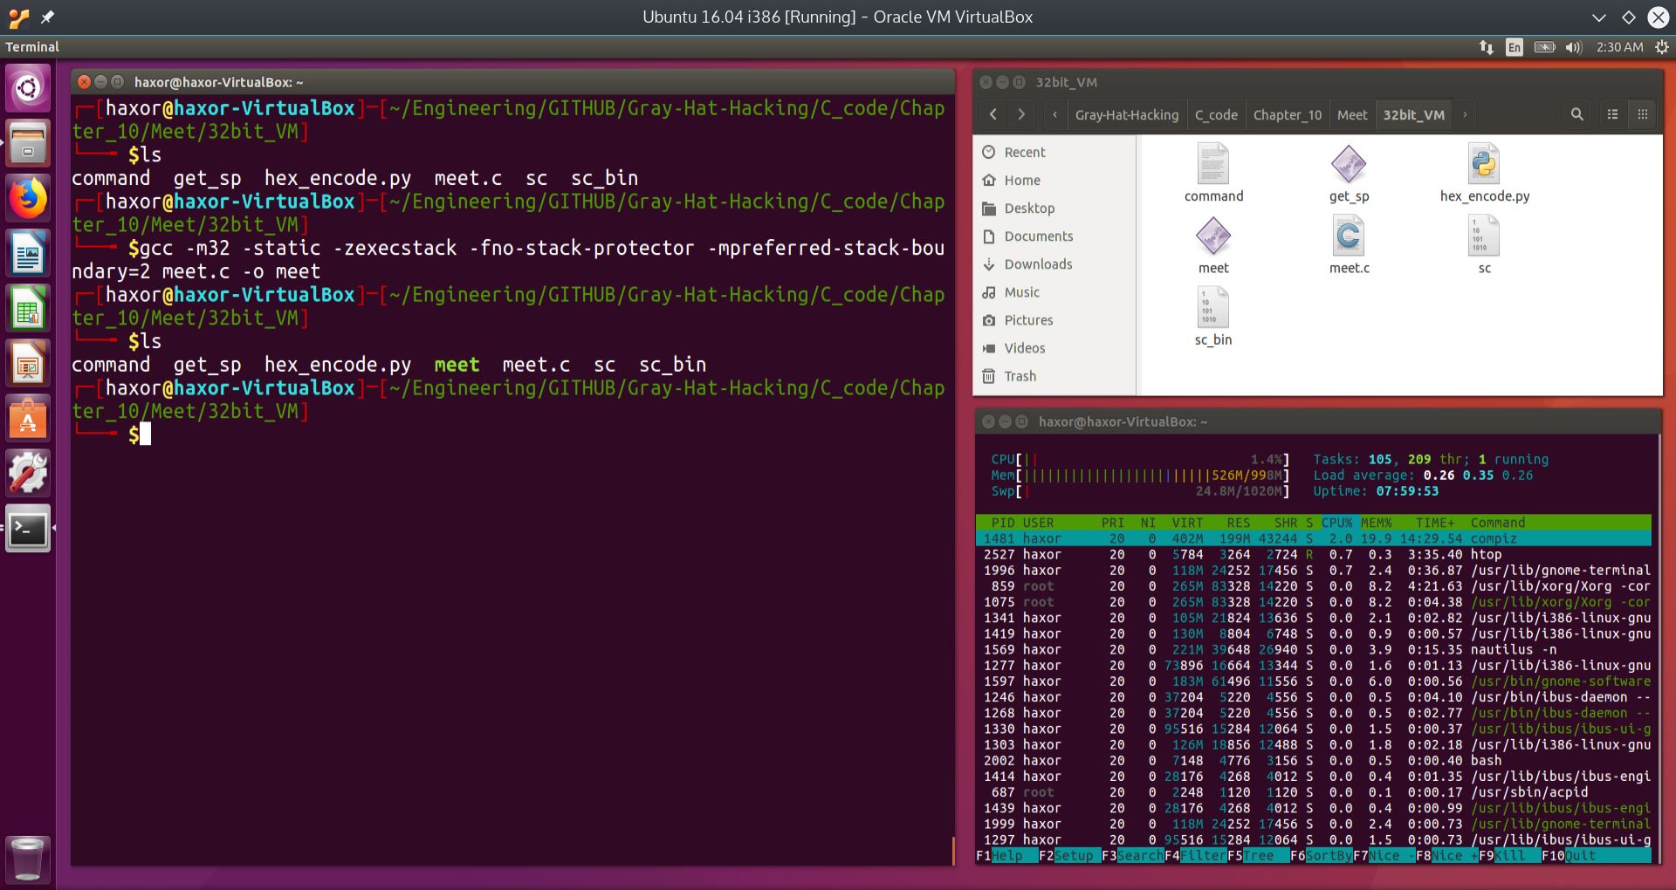1676x890 pixels.
Task: Select the sc_bin file icon
Action: pyautogui.click(x=1213, y=308)
